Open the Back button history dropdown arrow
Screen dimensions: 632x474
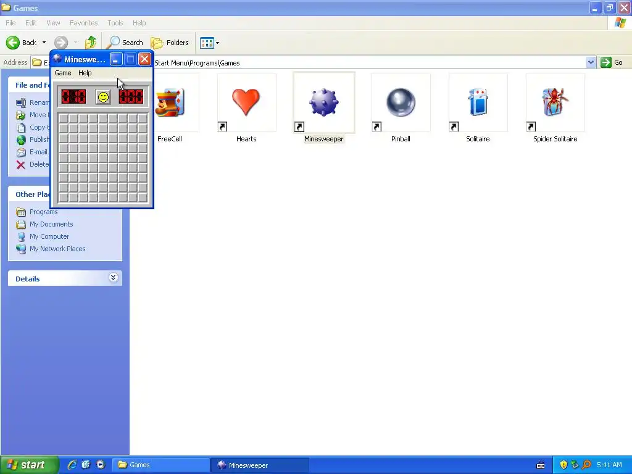coord(44,43)
